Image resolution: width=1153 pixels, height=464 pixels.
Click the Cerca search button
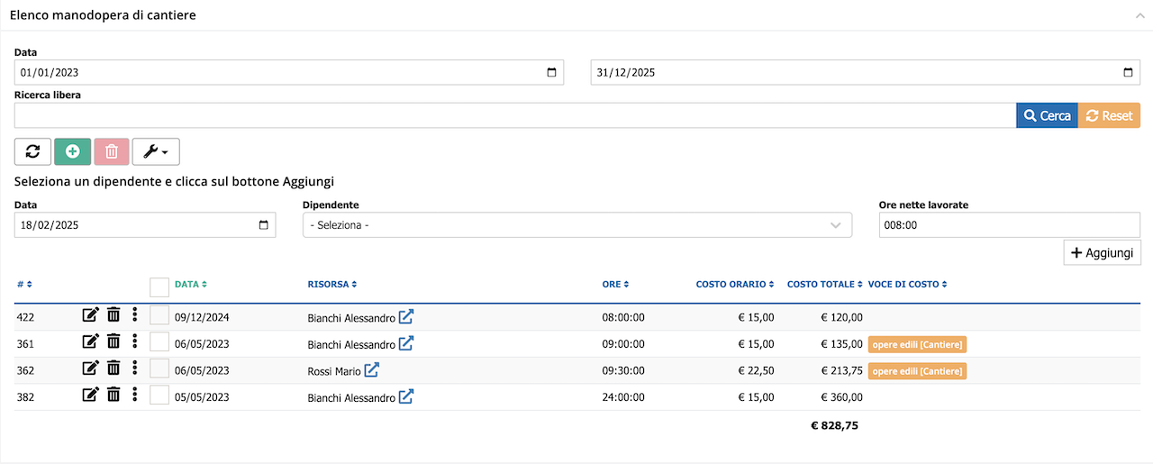click(1047, 115)
